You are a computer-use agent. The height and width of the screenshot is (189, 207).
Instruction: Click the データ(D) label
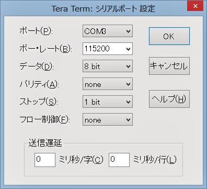tap(37, 66)
